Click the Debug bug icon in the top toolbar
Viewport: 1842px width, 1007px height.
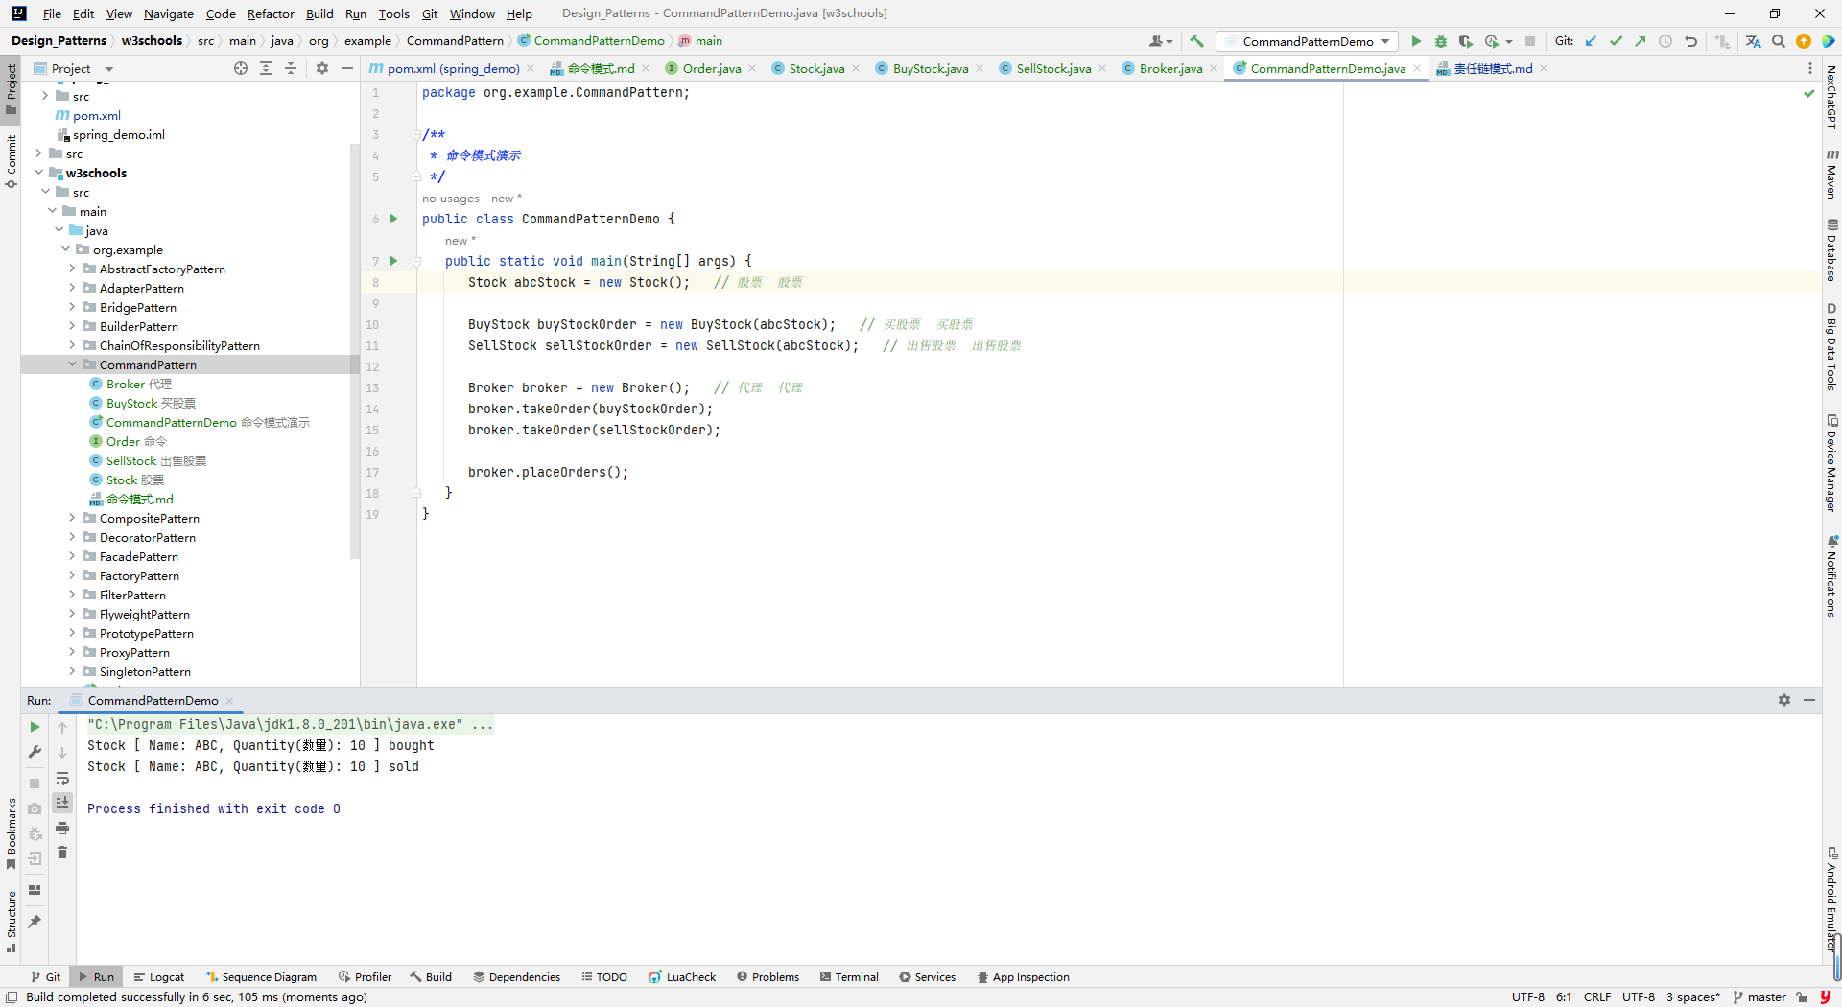1440,41
